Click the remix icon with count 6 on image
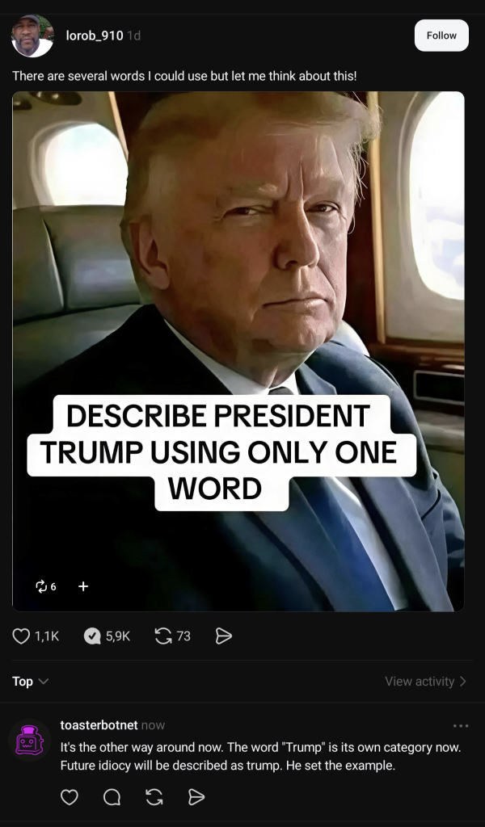Screen dimensions: 485x827 [41, 586]
